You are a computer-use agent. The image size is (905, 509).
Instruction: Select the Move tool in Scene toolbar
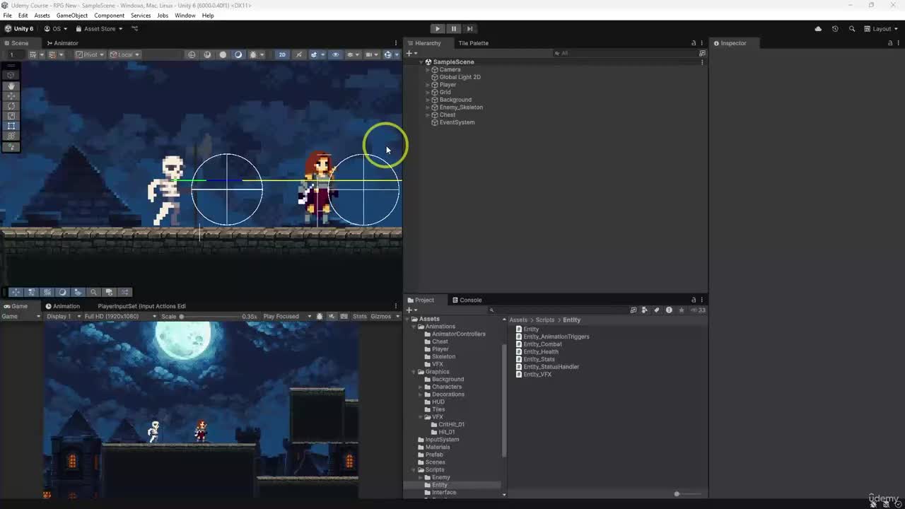(x=11, y=95)
